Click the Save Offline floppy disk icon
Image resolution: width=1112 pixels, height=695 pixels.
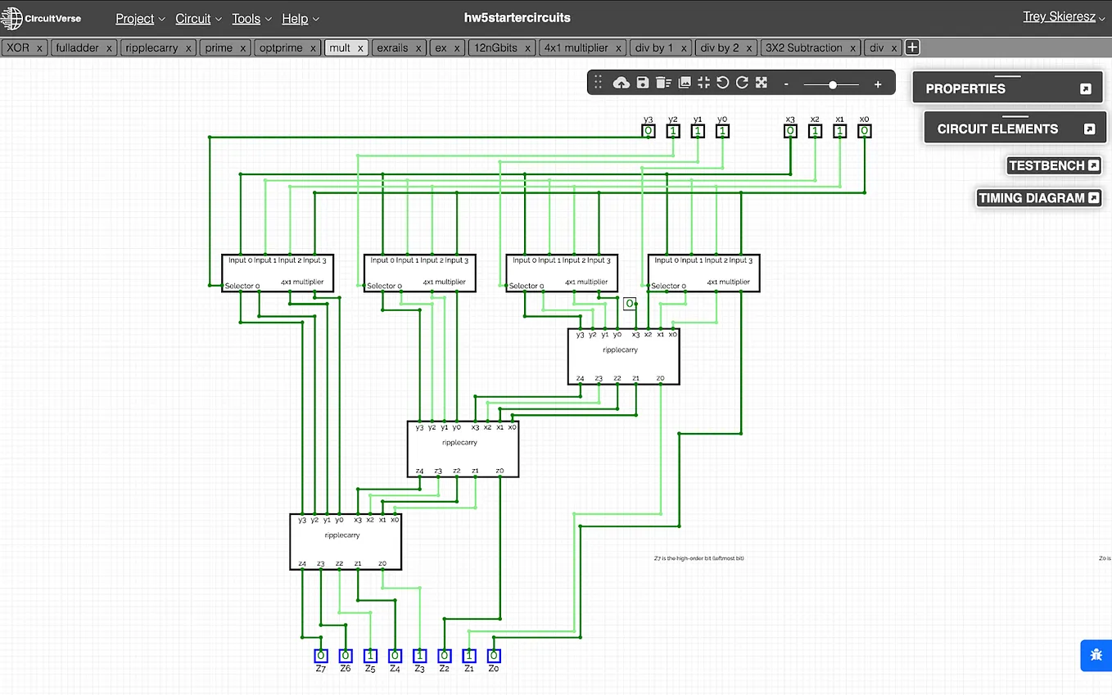[x=642, y=83]
